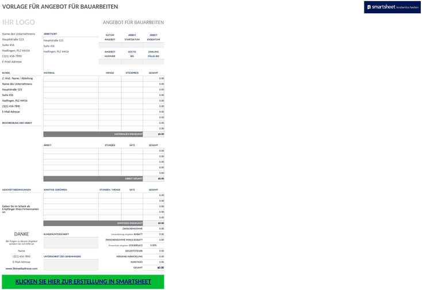This screenshot has height=290, width=422.
Task: Select the Kunde section label
Action: 6,73
